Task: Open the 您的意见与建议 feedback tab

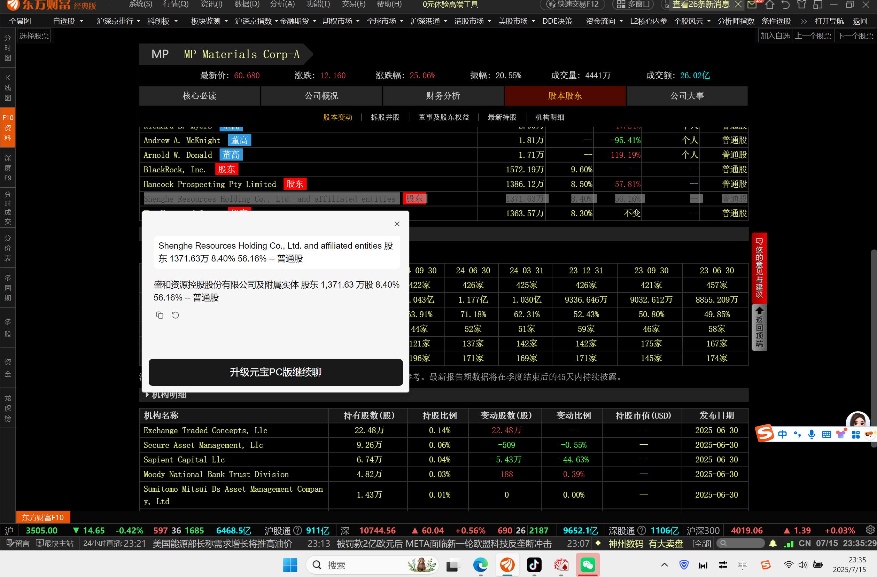Action: [759, 268]
